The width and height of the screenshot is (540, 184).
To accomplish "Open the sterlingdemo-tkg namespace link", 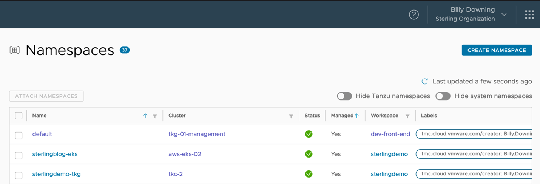I will click(x=56, y=174).
